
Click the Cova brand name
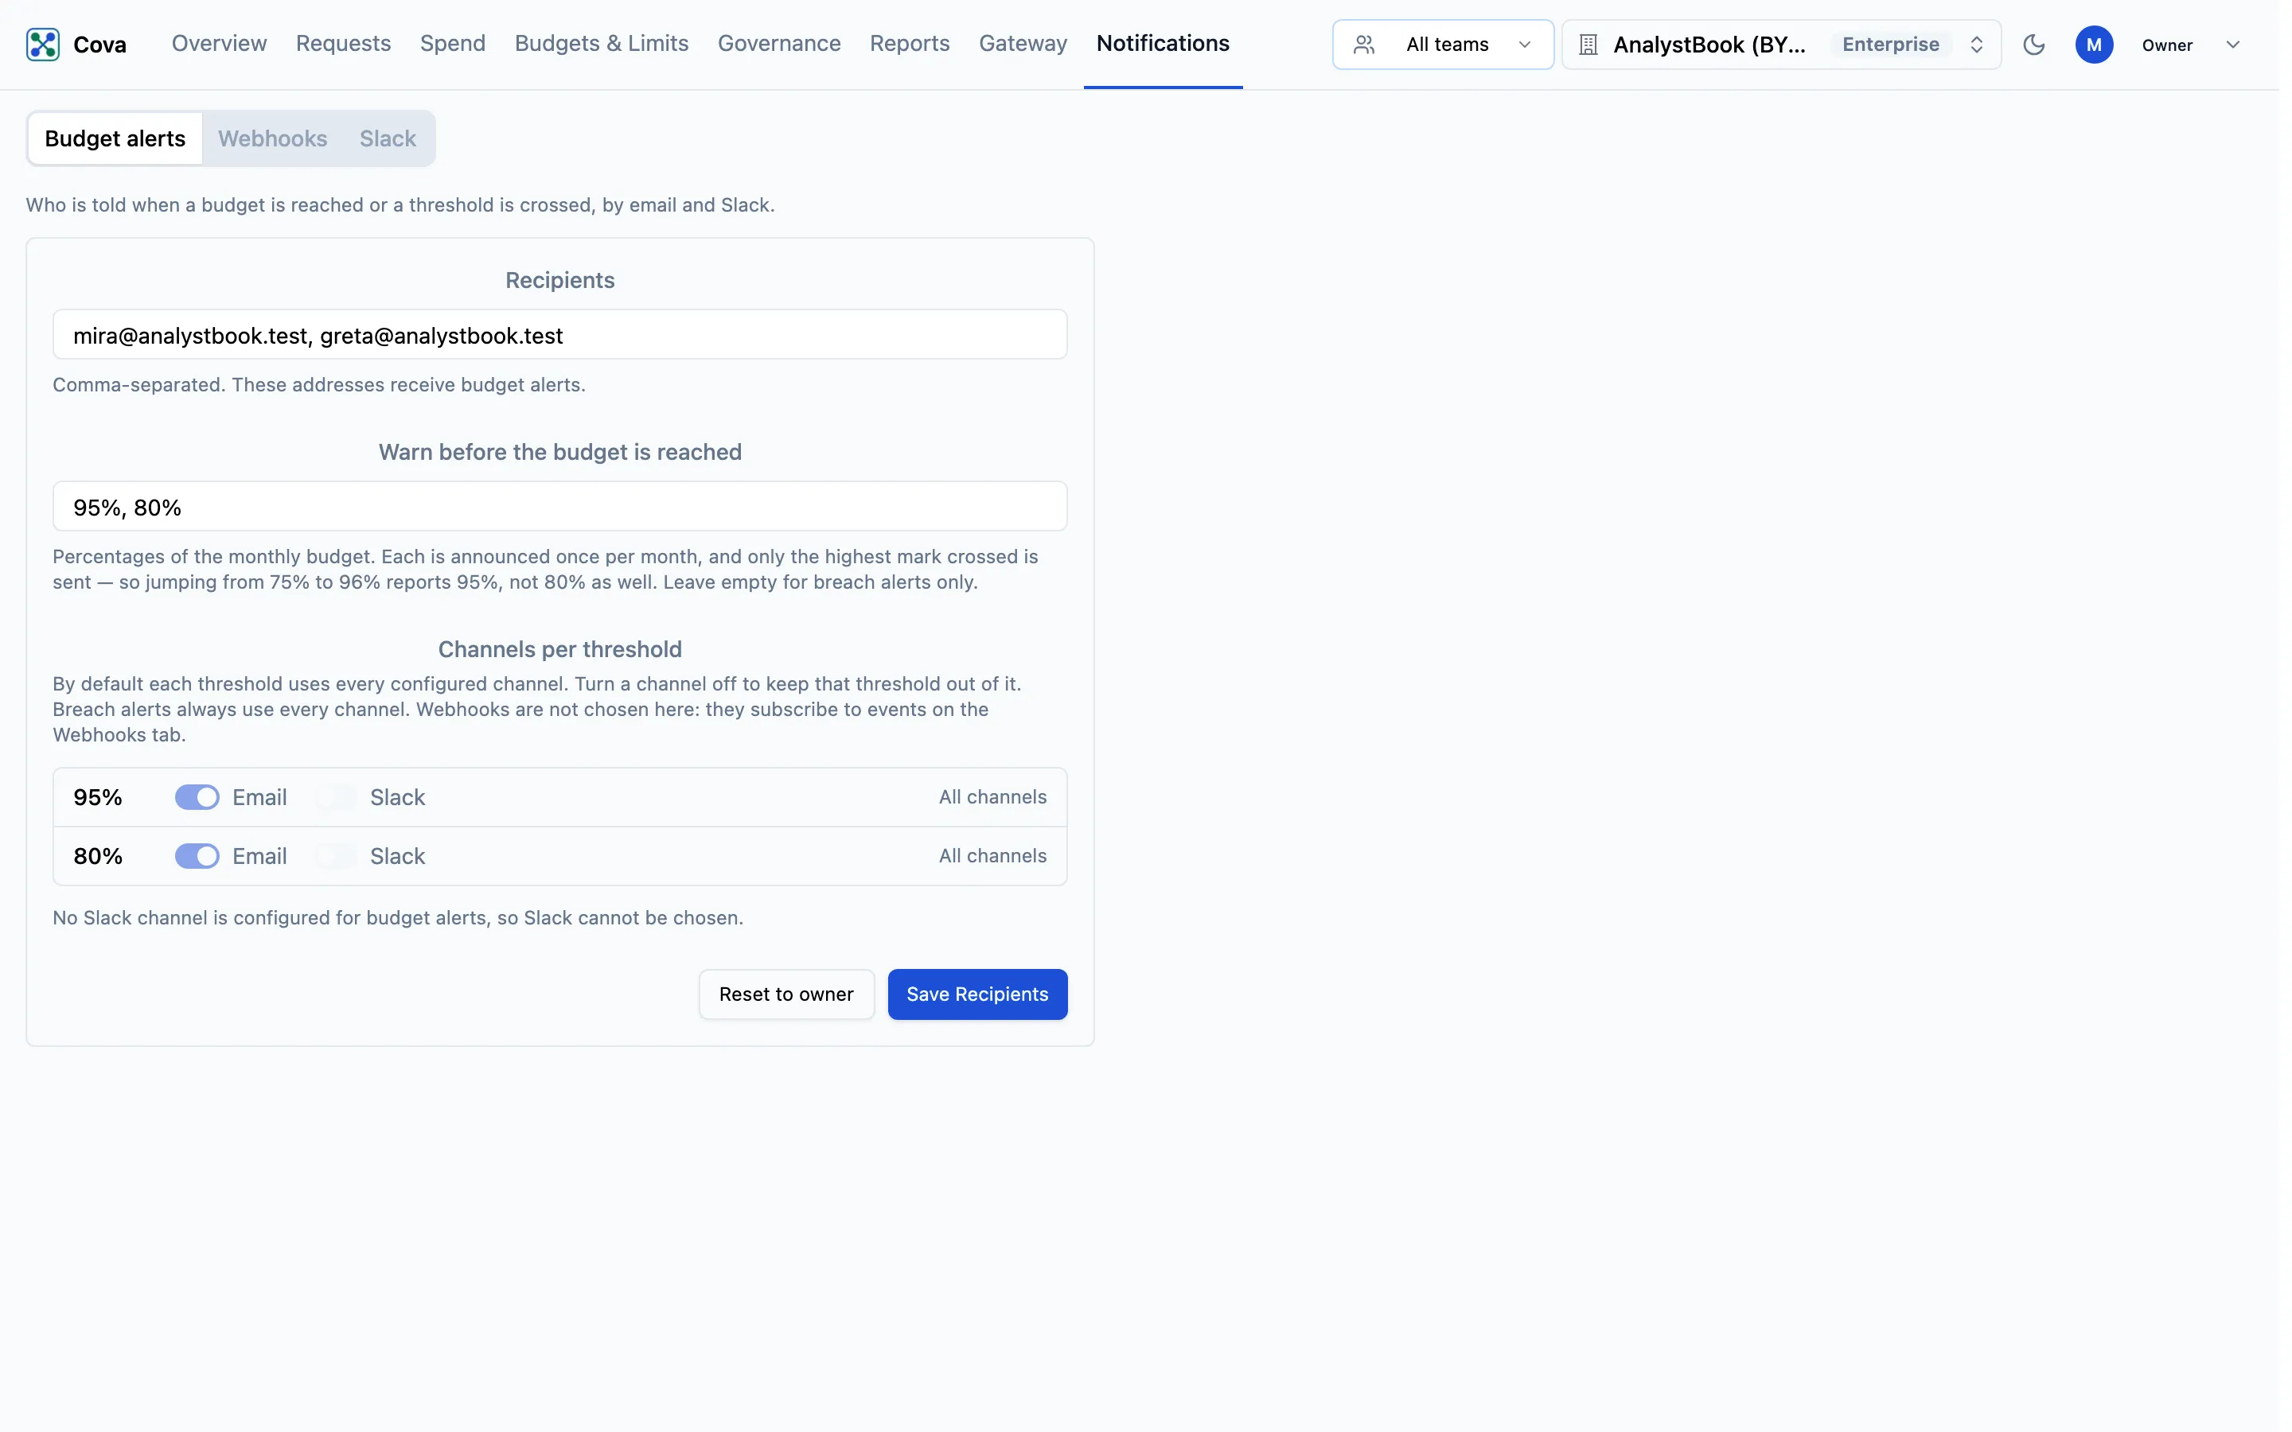pos(99,45)
